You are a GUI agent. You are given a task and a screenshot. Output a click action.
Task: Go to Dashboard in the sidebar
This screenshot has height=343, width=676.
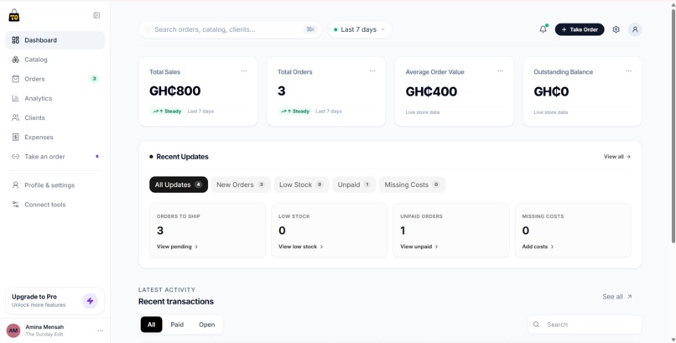click(55, 40)
